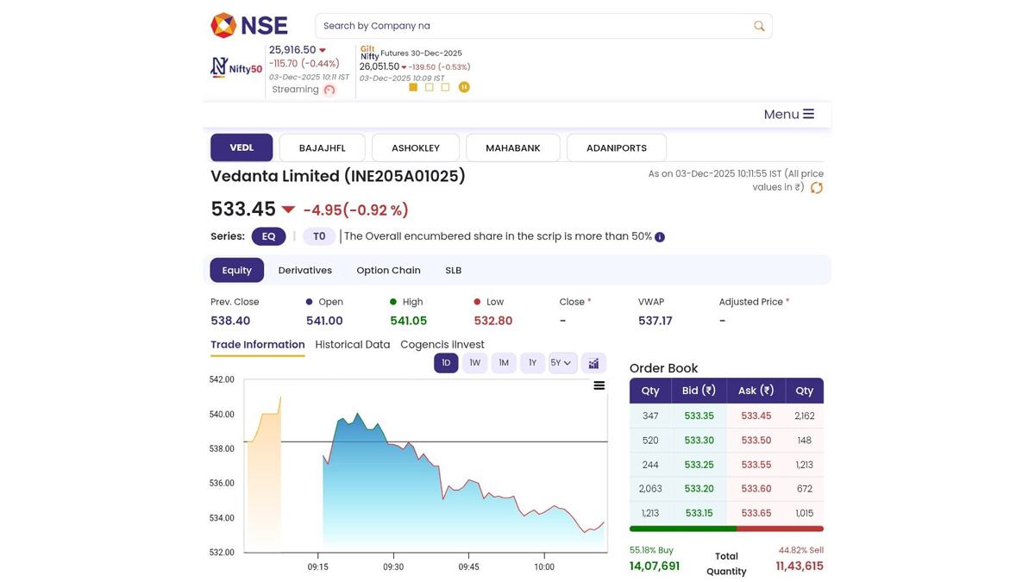Viewport: 1035px width, 582px height.
Task: Open the advanced chart icon button
Action: [593, 363]
